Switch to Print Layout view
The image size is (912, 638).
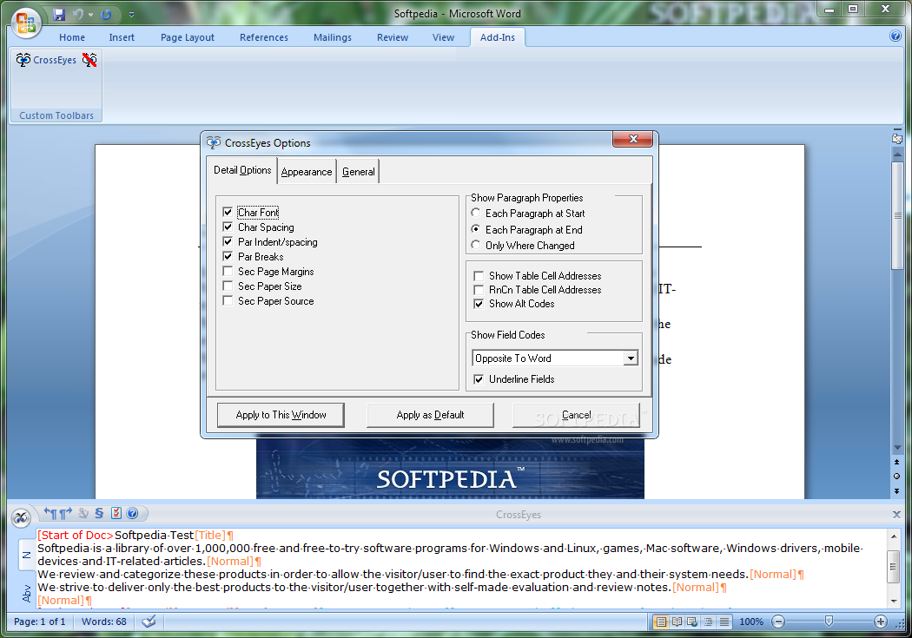(661, 622)
